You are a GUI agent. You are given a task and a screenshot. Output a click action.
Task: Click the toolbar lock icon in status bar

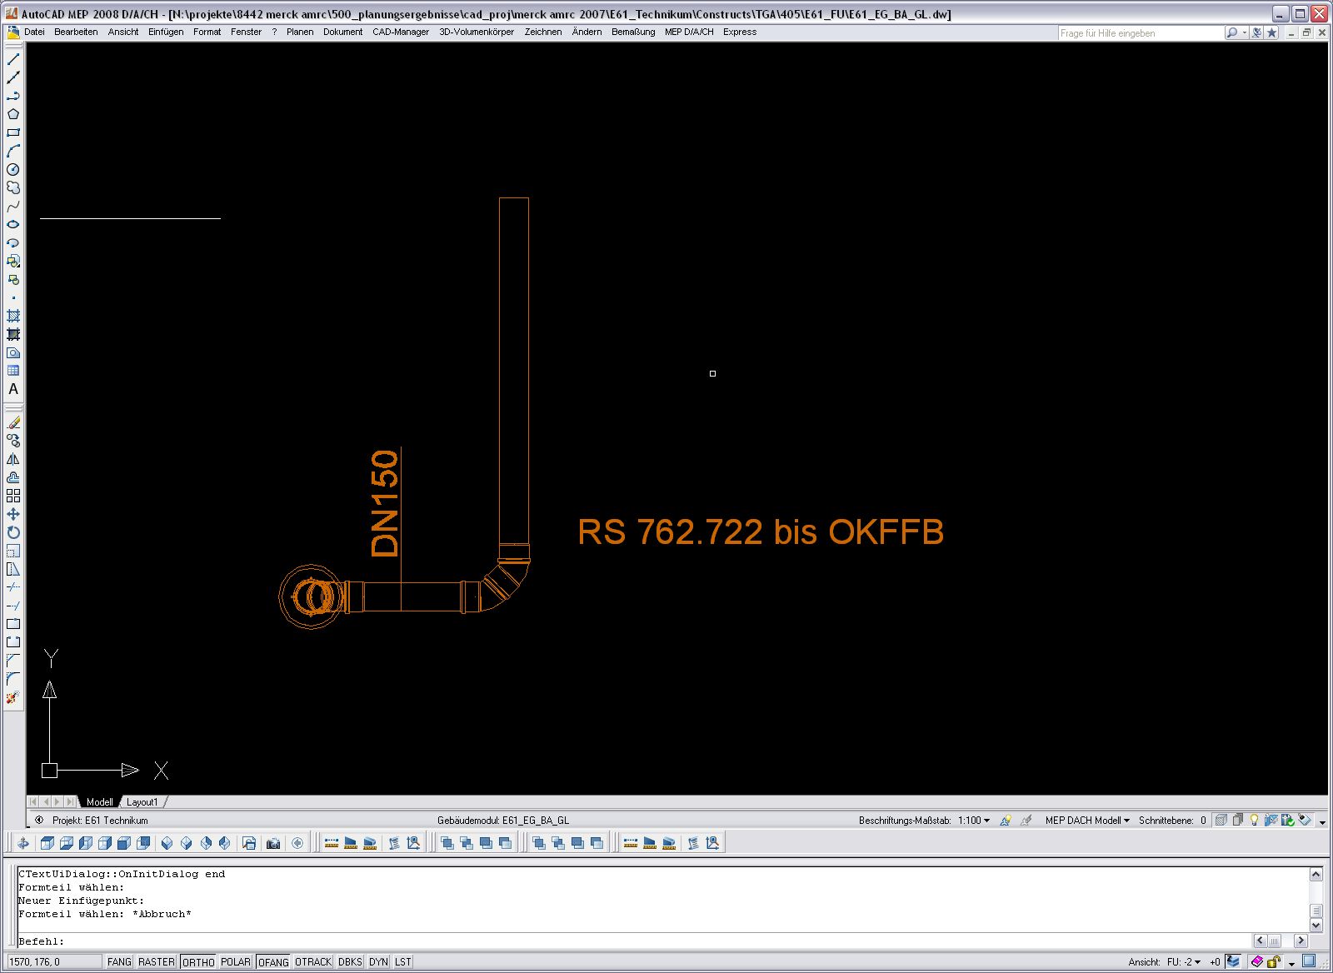coord(1274,961)
